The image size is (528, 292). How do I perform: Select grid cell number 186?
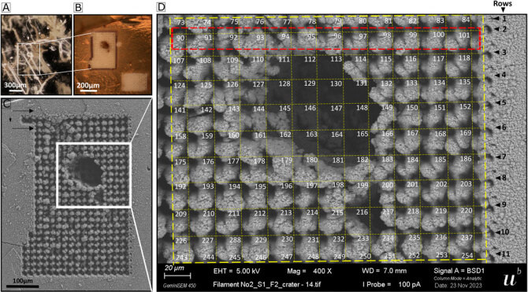tap(466, 158)
